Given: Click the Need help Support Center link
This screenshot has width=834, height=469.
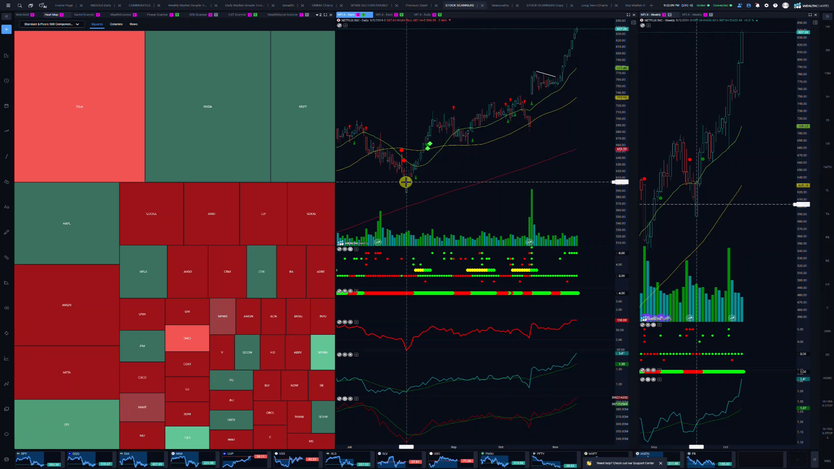Looking at the screenshot, I should point(625,463).
